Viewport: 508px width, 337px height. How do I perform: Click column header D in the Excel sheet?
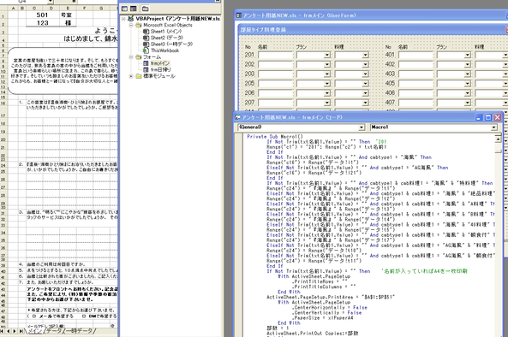51,8
